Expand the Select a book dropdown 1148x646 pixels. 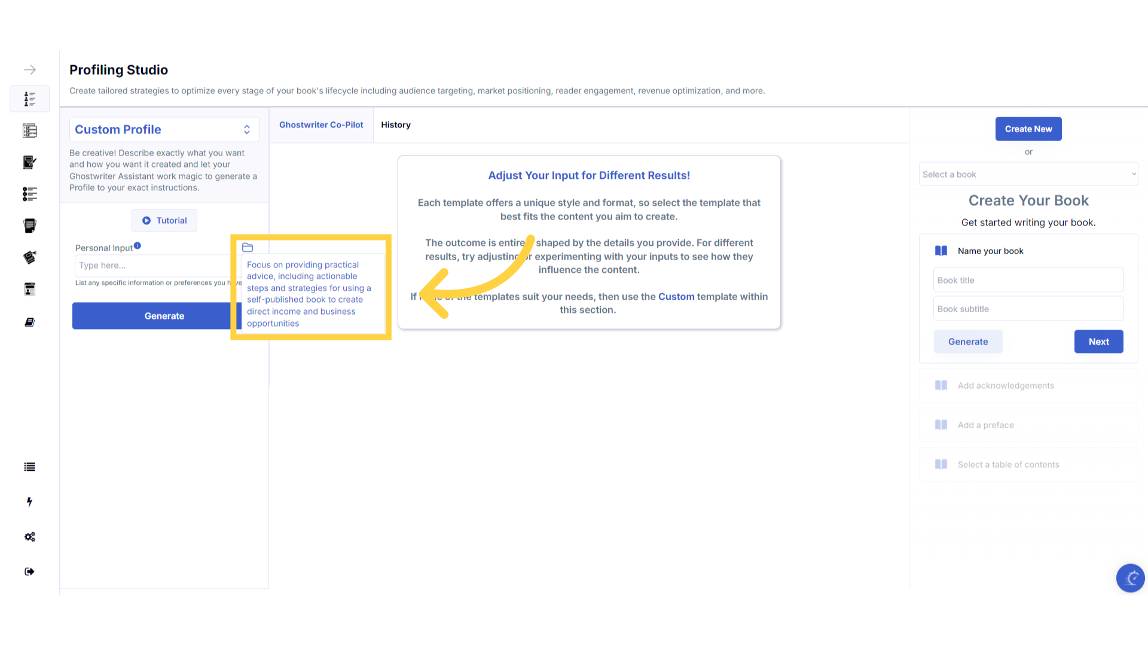(1028, 175)
